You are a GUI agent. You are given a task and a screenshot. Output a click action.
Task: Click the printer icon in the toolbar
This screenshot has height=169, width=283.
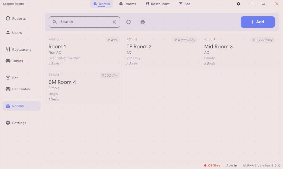pyautogui.click(x=143, y=22)
